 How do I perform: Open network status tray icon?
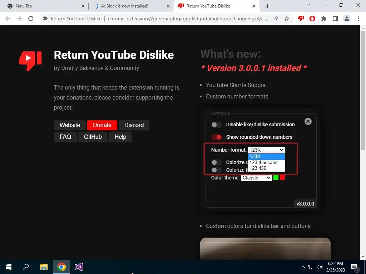coord(311,267)
